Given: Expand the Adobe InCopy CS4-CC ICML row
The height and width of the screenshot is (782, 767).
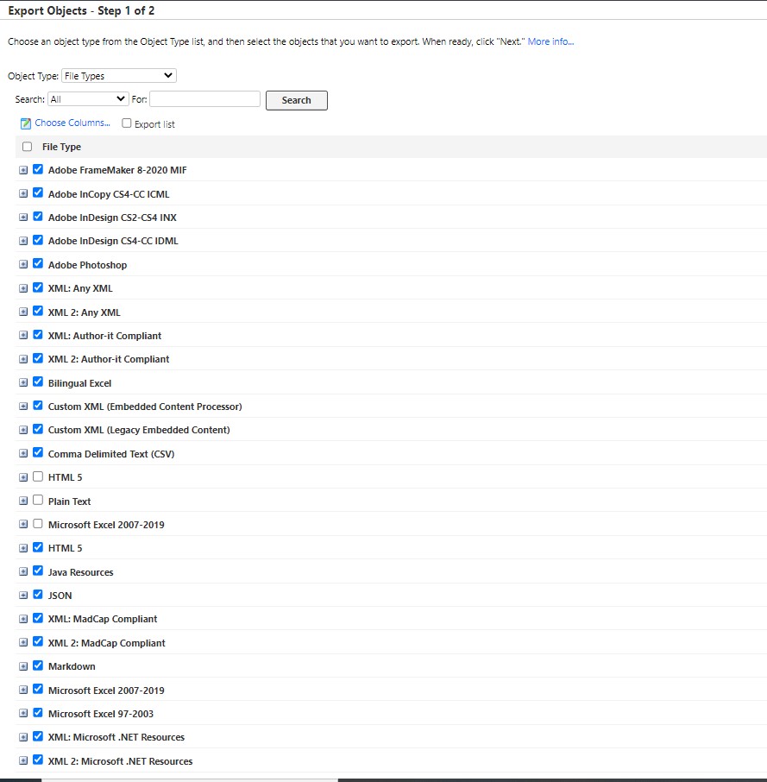Looking at the screenshot, I should point(23,193).
